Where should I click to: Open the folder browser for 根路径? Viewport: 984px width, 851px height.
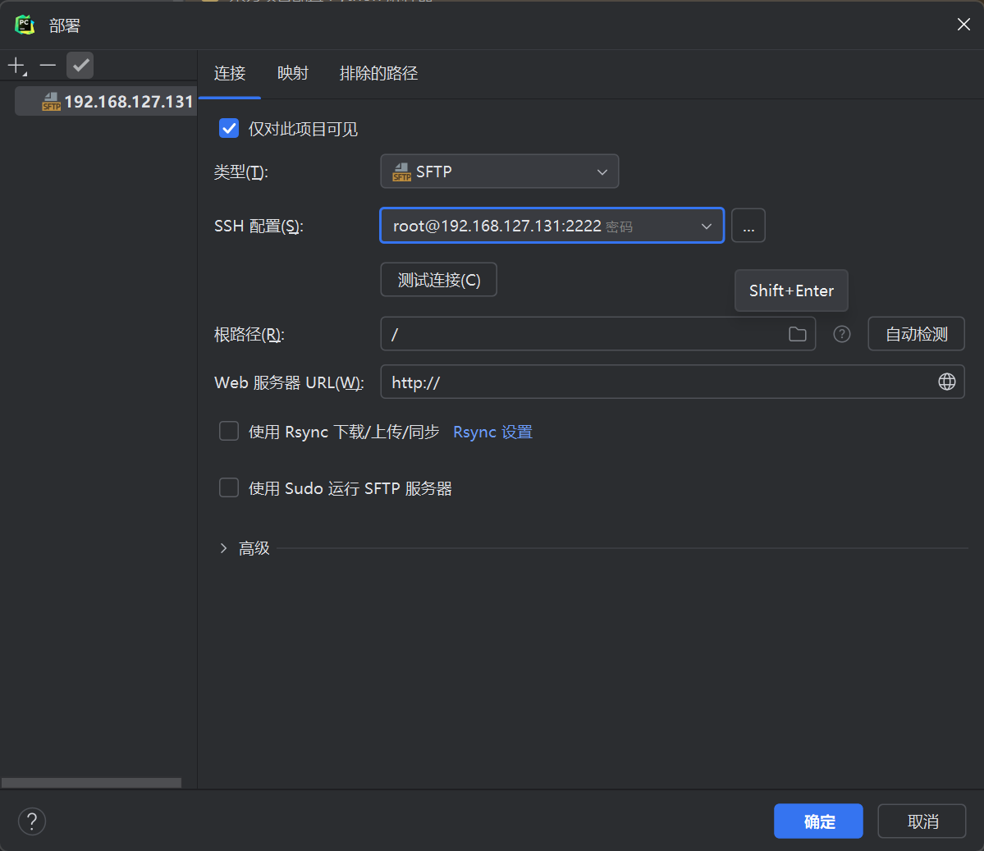coord(797,333)
